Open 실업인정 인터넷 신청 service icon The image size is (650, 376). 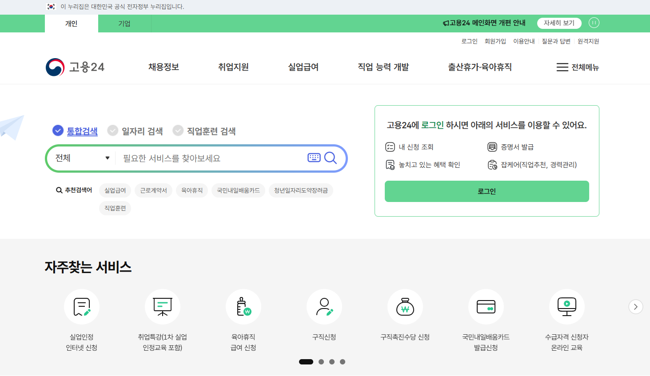[82, 307]
